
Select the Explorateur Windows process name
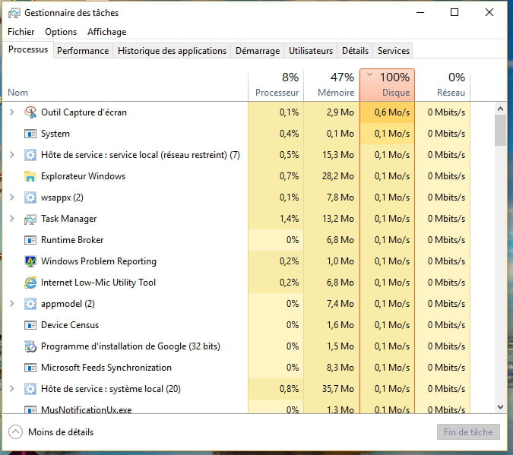[83, 176]
